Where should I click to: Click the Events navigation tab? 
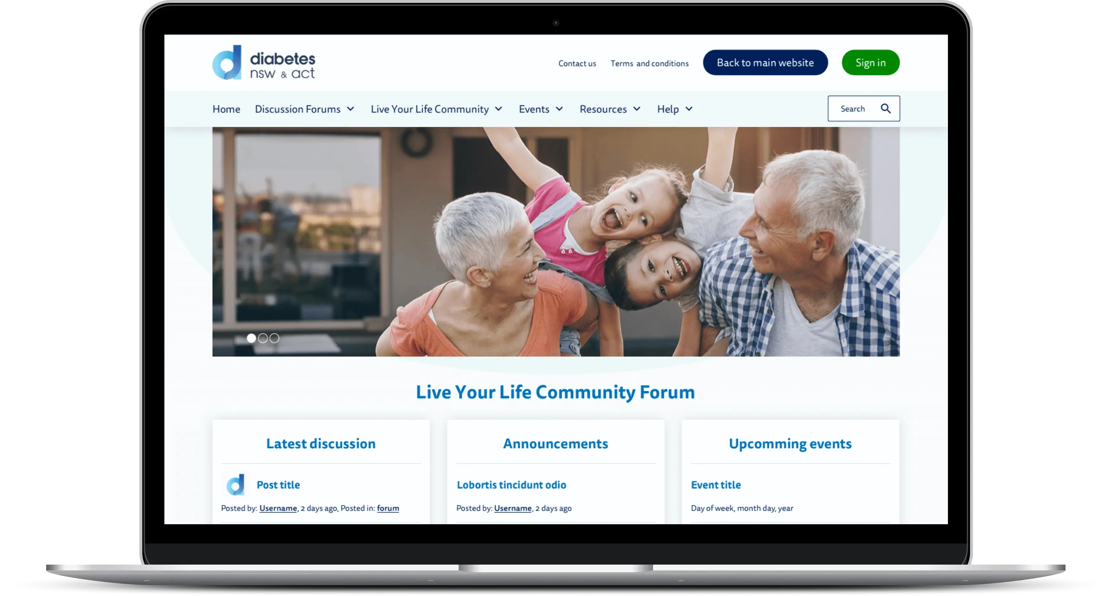[x=534, y=109]
